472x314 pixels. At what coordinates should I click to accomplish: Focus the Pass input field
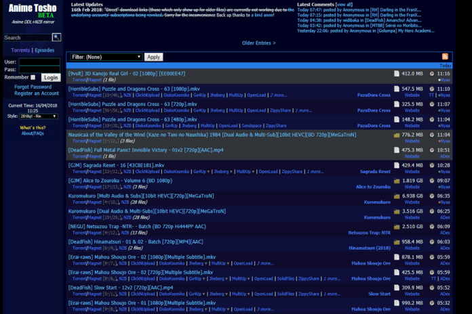pos(39,70)
